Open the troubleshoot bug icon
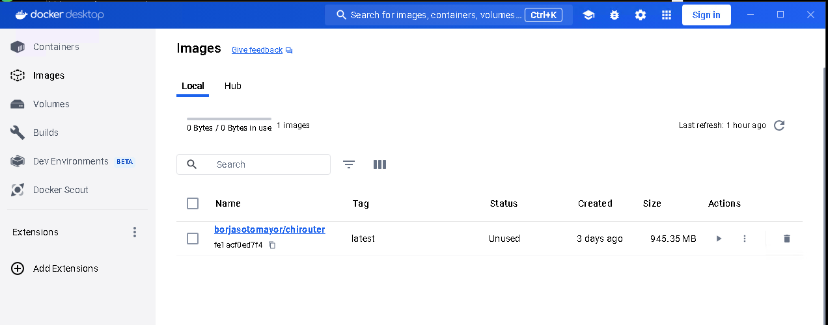Screen dimensions: 828x325 [614, 15]
